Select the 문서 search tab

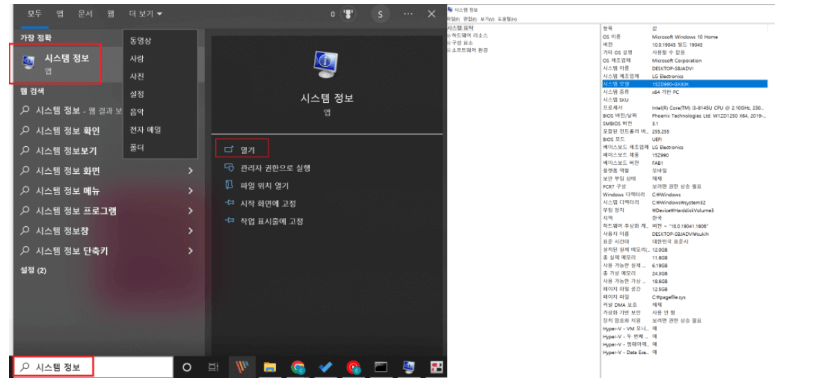pos(86,14)
